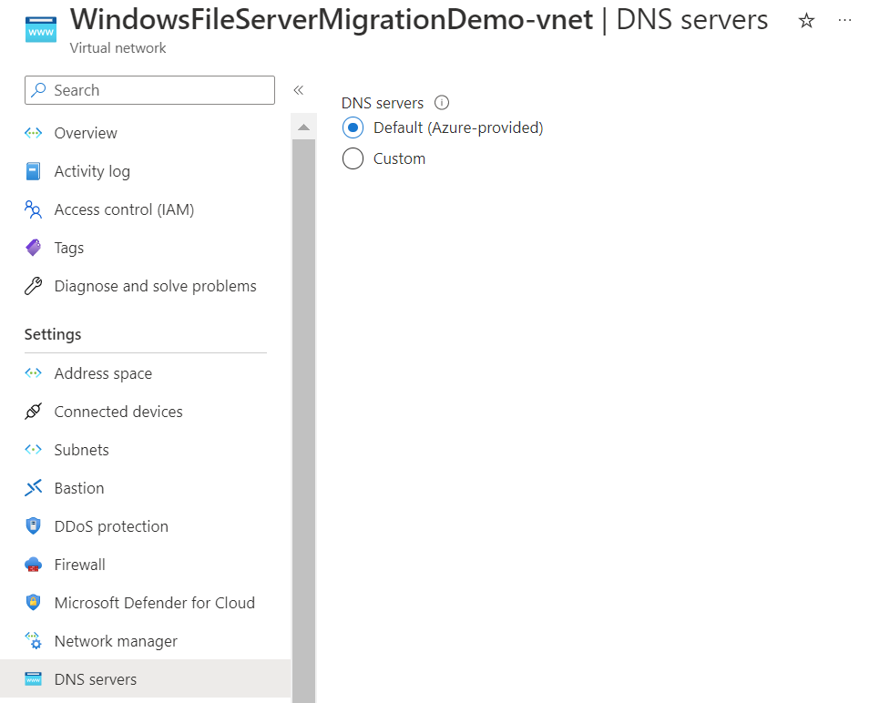Viewport: 890px width, 703px height.
Task: Click inside the sidebar Search field
Action: click(x=148, y=90)
